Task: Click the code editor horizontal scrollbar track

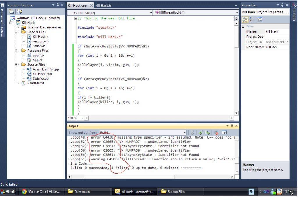Action: tap(159, 118)
